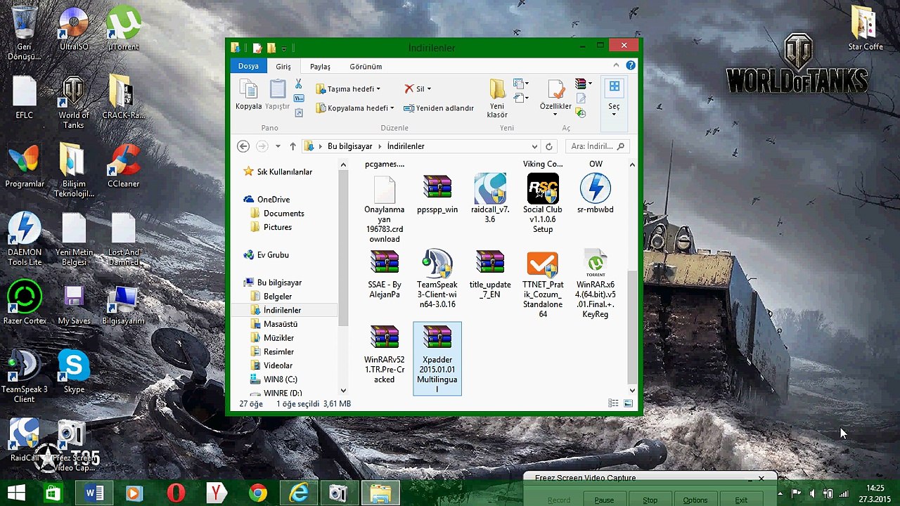
Task: Select Masaüstü in the navigation pane
Action: pyautogui.click(x=280, y=324)
